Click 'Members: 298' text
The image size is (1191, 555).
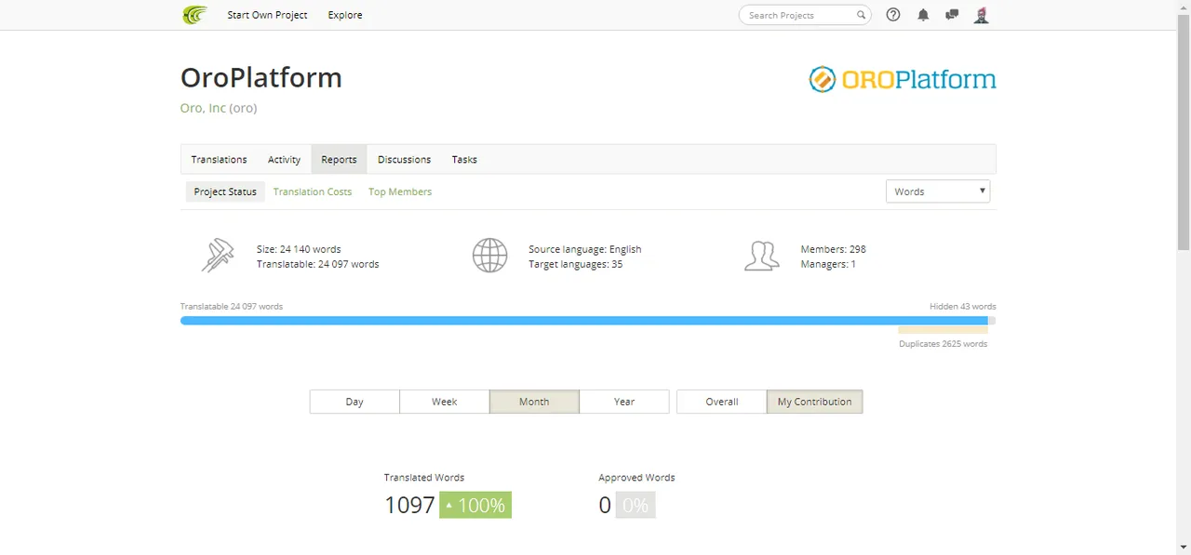point(834,249)
